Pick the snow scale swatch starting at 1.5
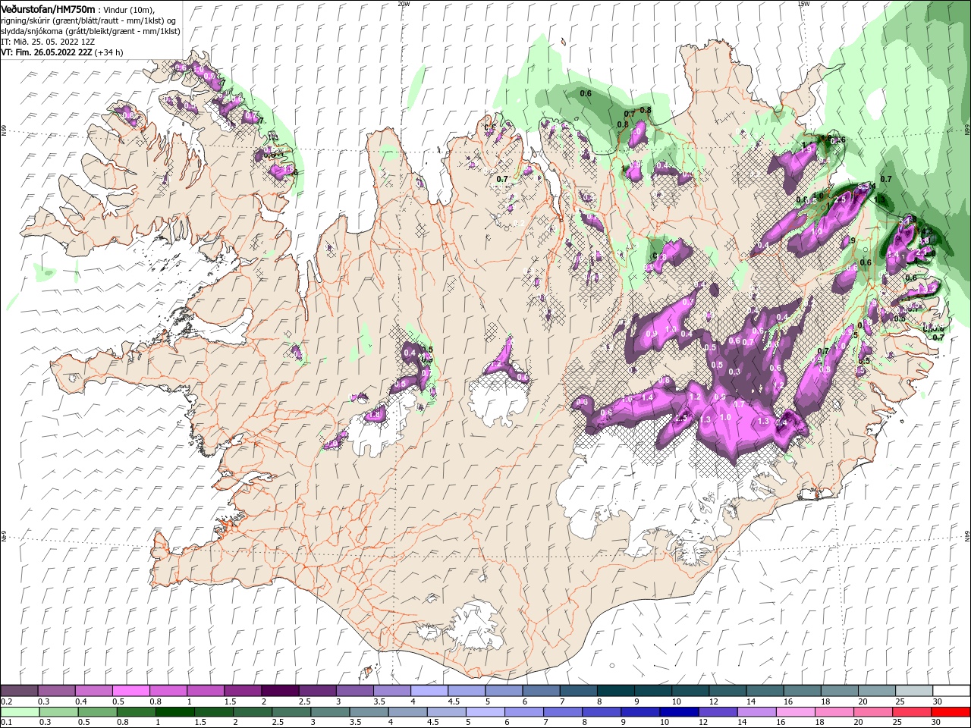 242,691
